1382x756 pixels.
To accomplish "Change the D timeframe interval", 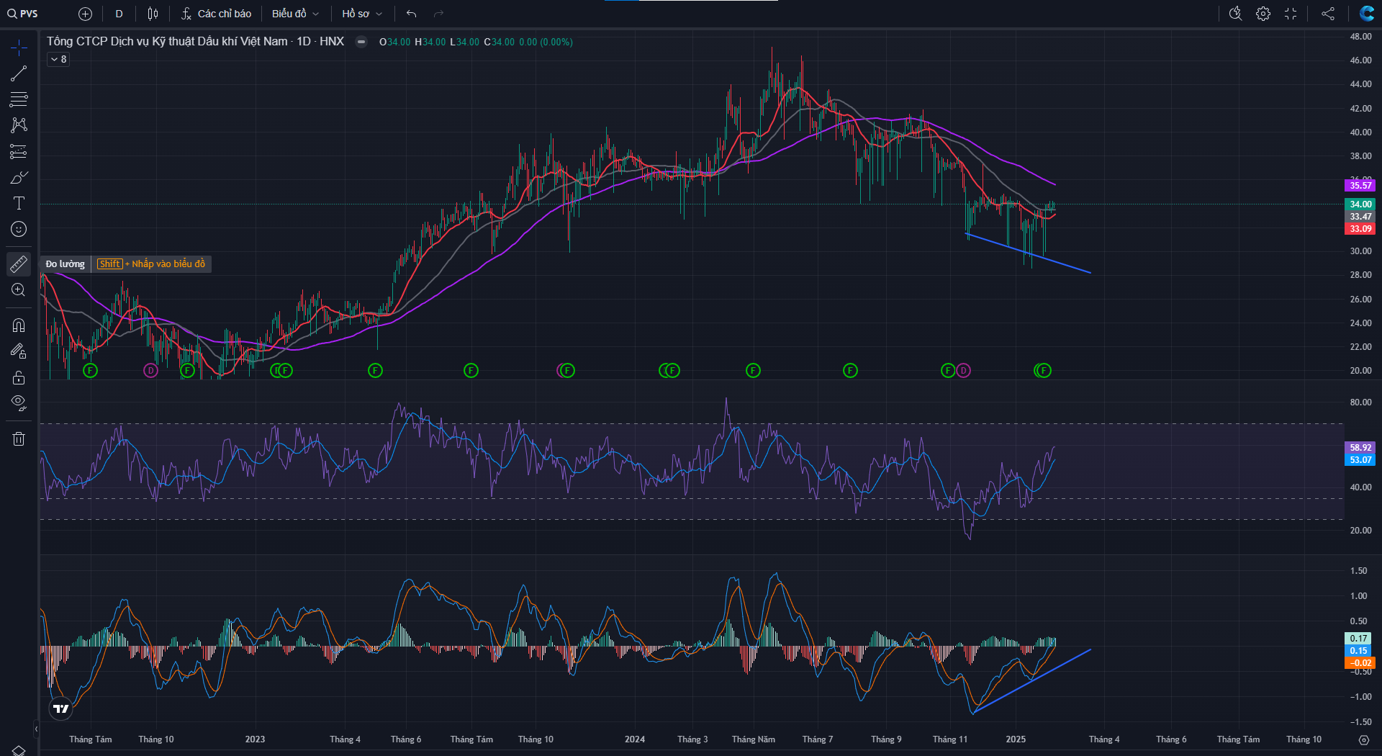I will (x=119, y=14).
